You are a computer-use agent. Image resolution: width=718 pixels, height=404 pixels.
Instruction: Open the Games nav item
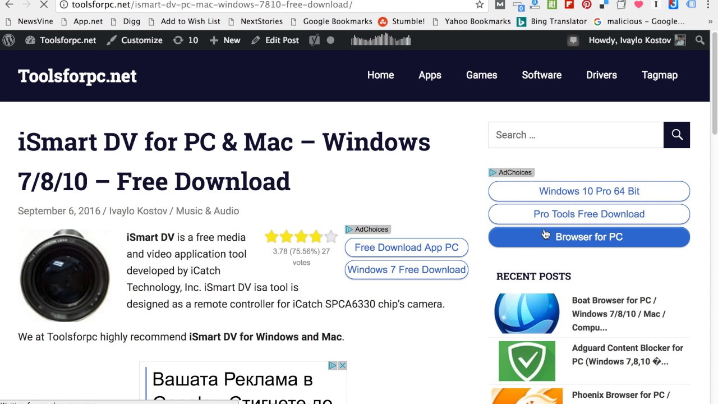[x=481, y=75]
